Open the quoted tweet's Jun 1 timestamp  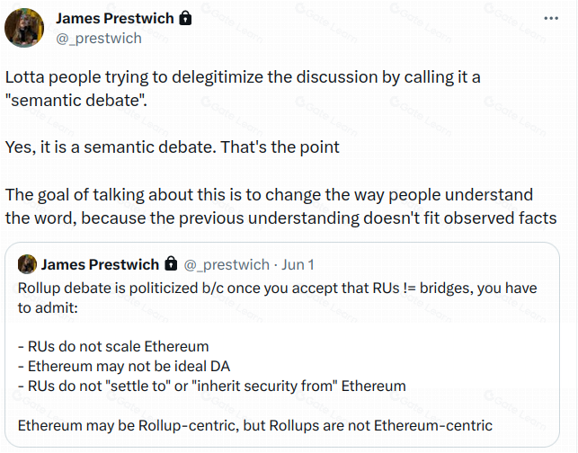tap(297, 264)
